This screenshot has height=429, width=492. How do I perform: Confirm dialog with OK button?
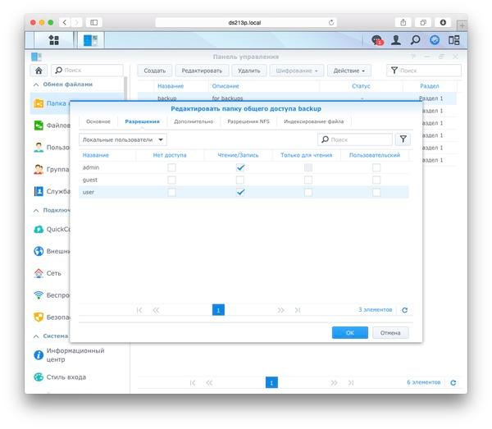pos(350,333)
